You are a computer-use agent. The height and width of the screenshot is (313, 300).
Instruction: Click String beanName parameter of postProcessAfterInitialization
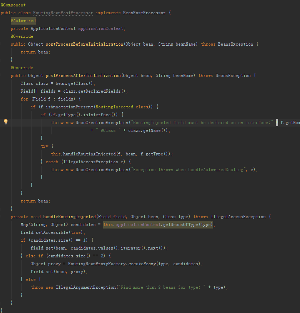click(x=174, y=76)
